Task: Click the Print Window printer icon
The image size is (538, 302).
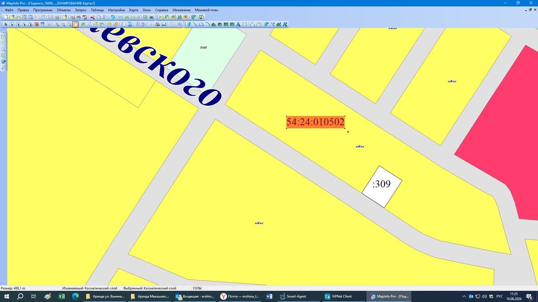Action: pyautogui.click(x=78, y=17)
